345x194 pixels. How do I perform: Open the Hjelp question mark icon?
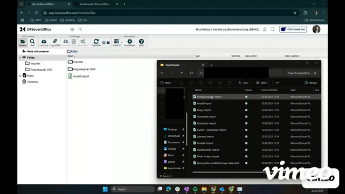(141, 42)
